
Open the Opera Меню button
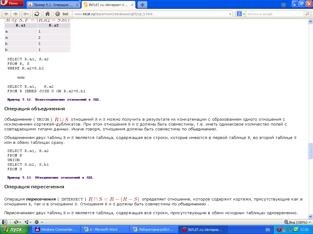pyautogui.click(x=12, y=4)
